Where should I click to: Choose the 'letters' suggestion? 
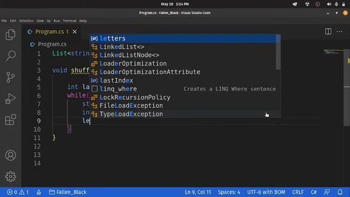[183, 38]
